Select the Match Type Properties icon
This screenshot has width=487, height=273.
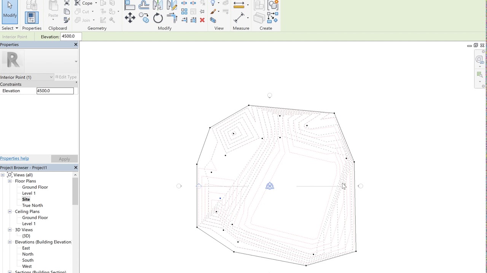click(x=67, y=20)
